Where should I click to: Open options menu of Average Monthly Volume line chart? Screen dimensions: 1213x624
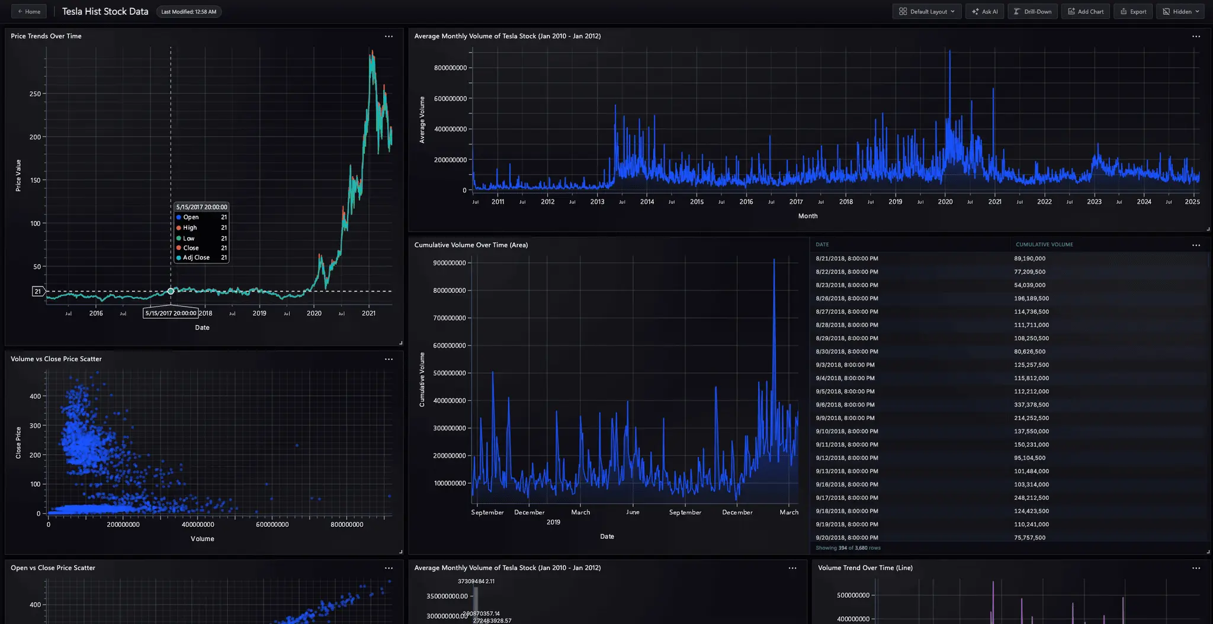(x=1196, y=36)
